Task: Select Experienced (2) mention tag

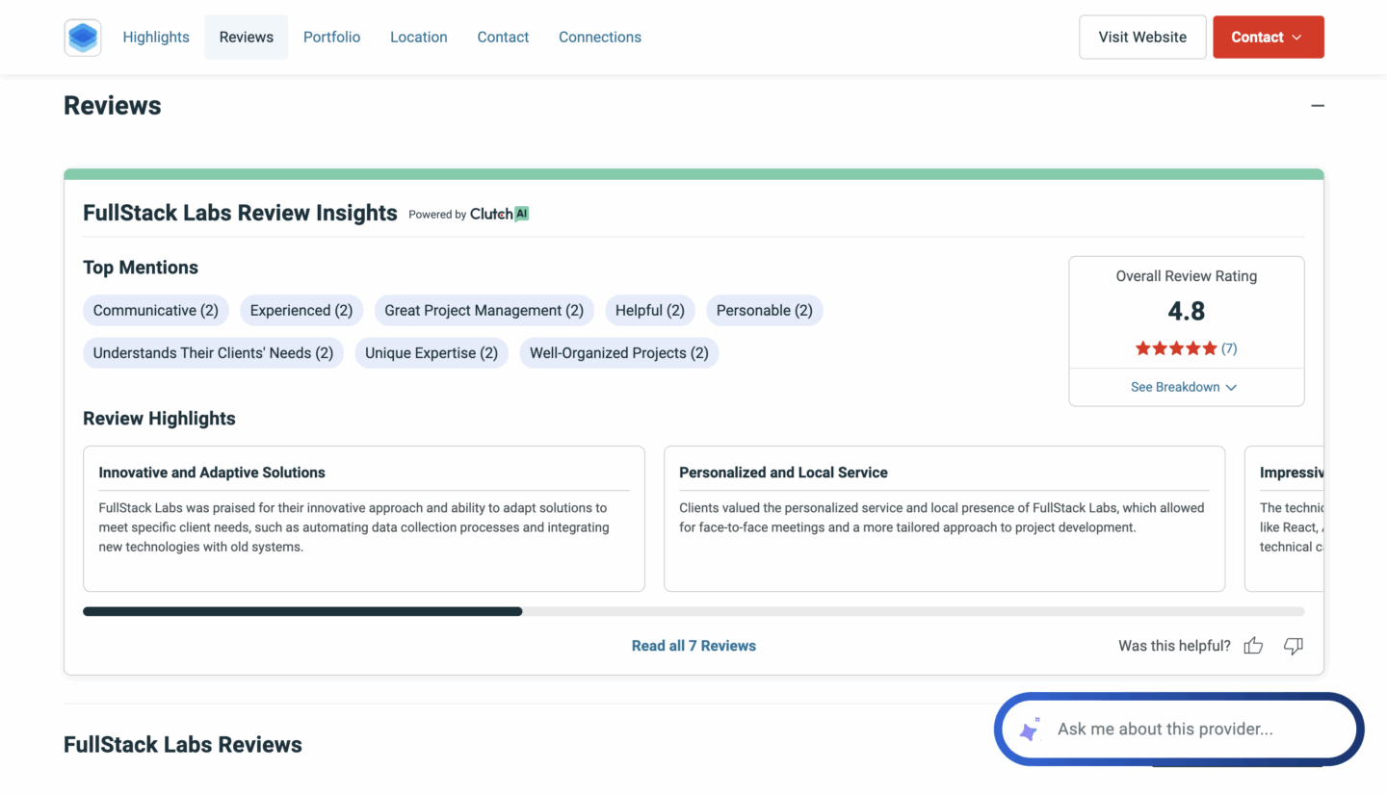Action: click(301, 310)
